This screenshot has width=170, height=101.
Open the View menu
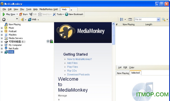click(16, 9)
